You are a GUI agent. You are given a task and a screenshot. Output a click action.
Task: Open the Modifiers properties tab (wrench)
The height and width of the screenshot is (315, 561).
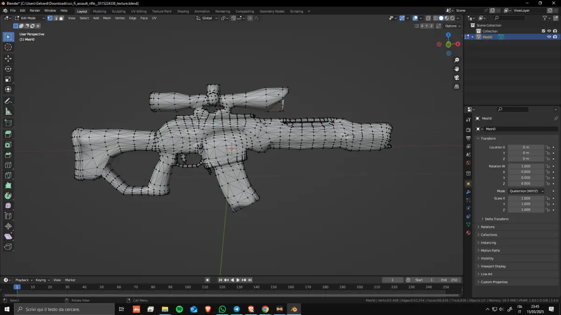coord(468,192)
